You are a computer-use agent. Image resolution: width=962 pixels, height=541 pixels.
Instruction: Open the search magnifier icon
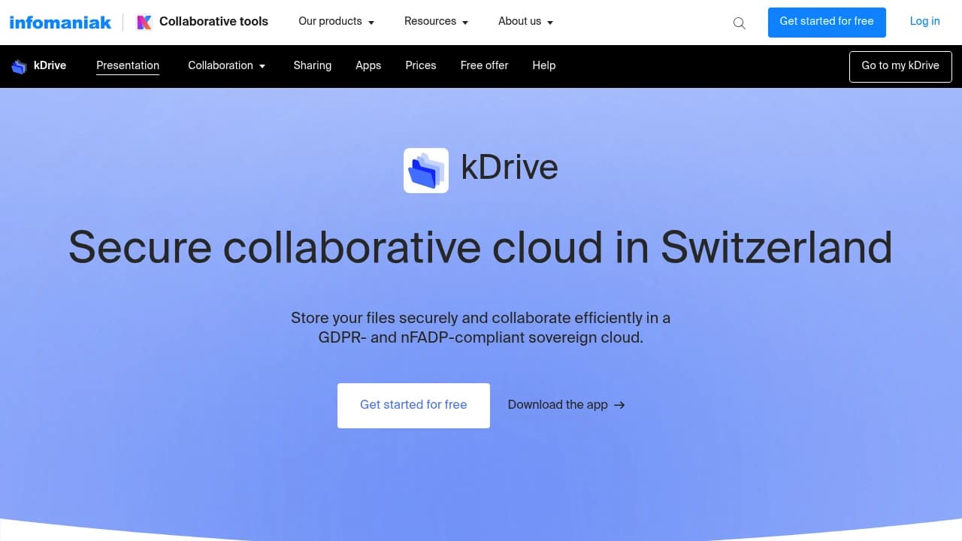(740, 23)
